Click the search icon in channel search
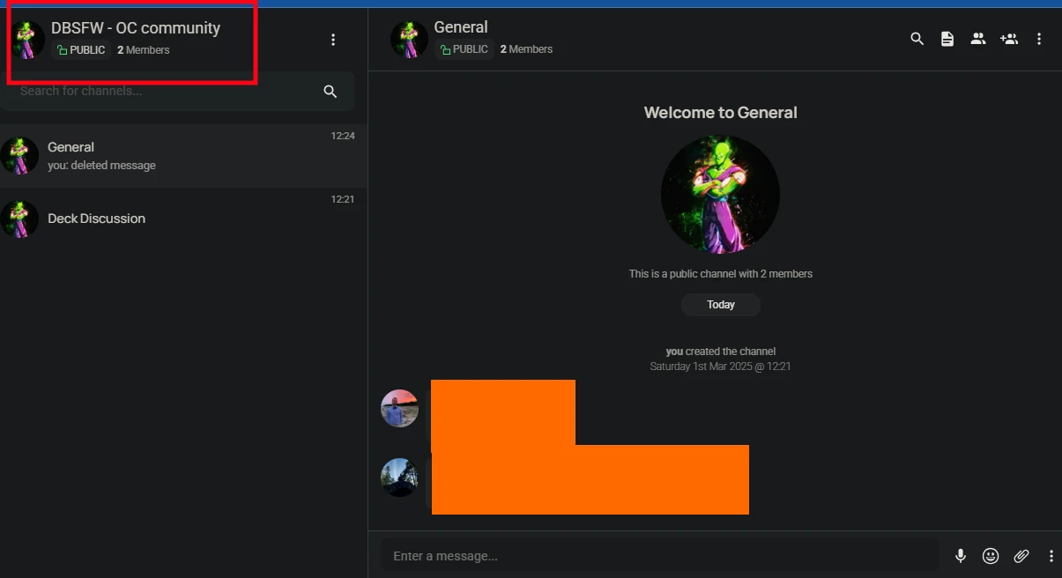The image size is (1062, 578). click(330, 92)
